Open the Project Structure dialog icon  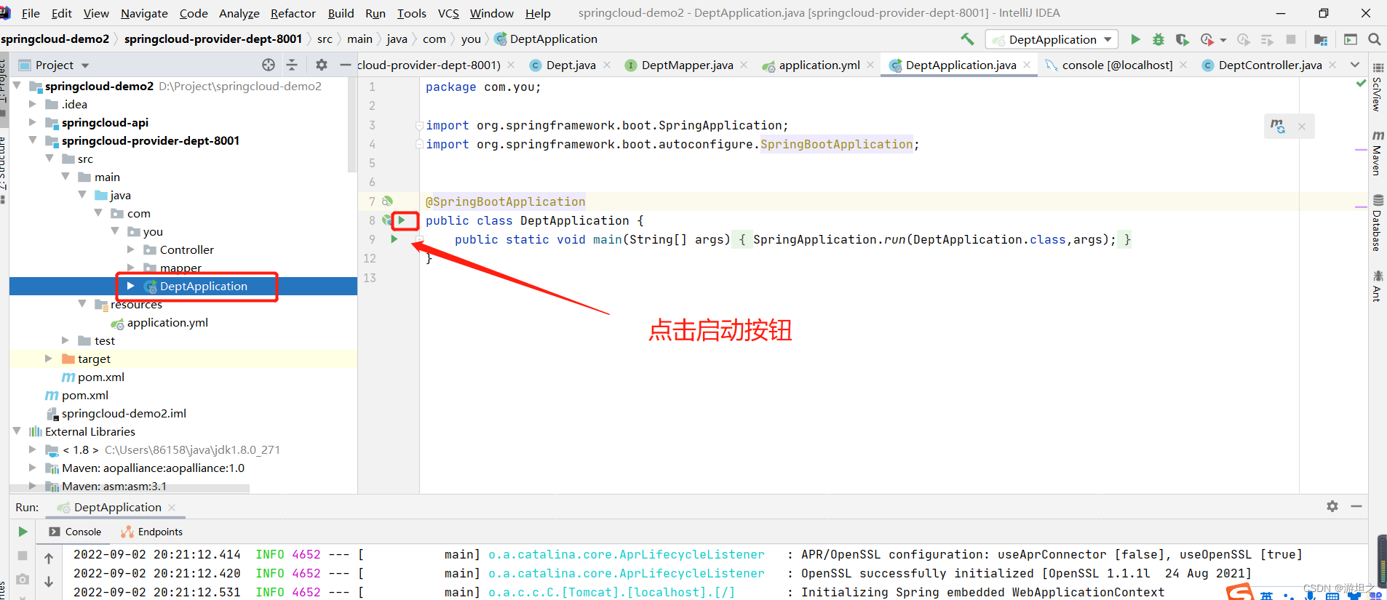coord(1321,39)
